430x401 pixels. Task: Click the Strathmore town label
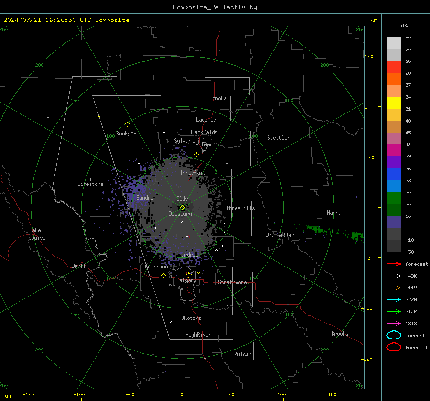232,282
